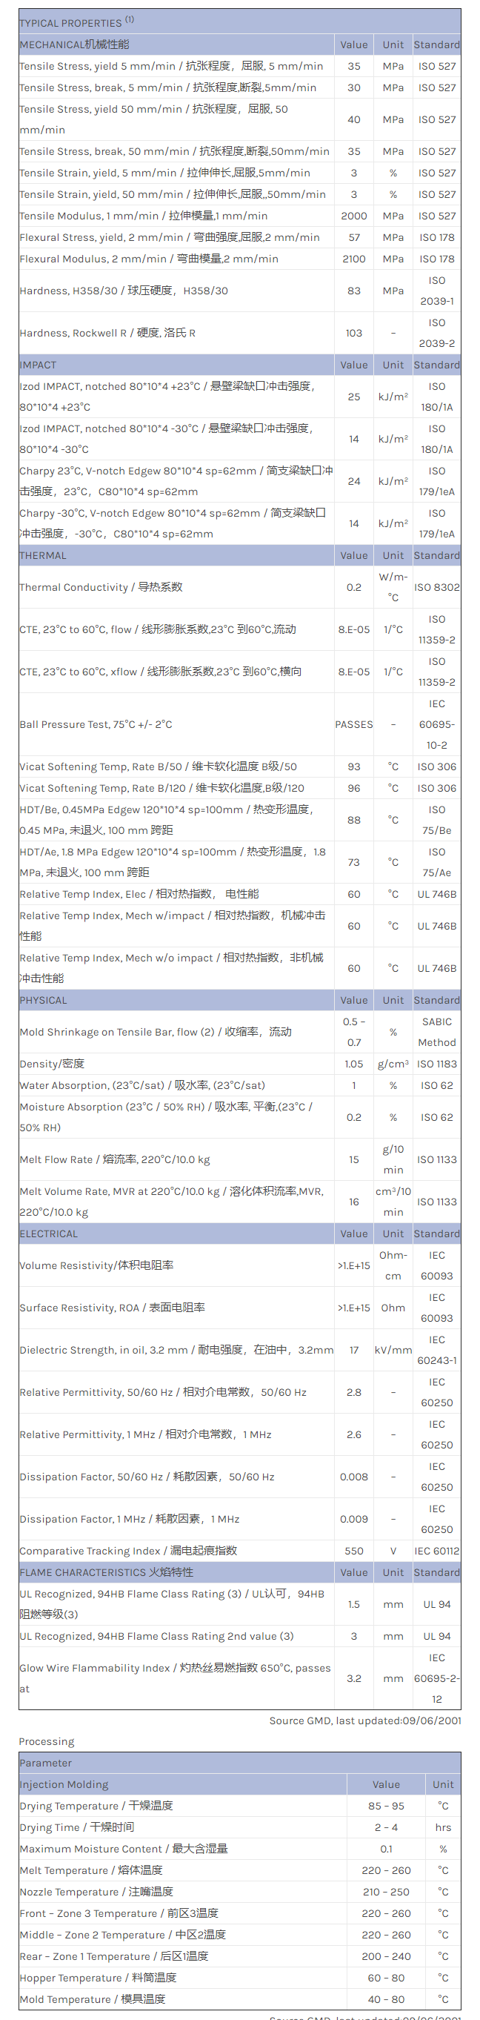The width and height of the screenshot is (480, 2020).
Task: Select the Melt Flow Rate row label
Action: point(114,1160)
